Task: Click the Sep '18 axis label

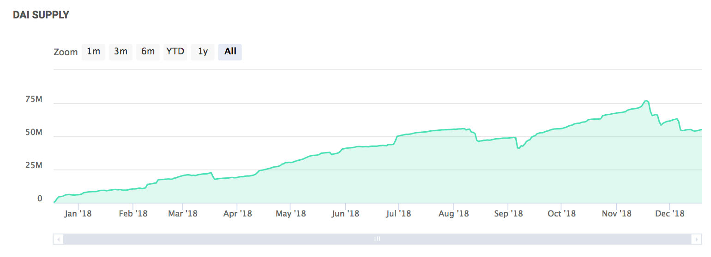Action: (x=508, y=214)
